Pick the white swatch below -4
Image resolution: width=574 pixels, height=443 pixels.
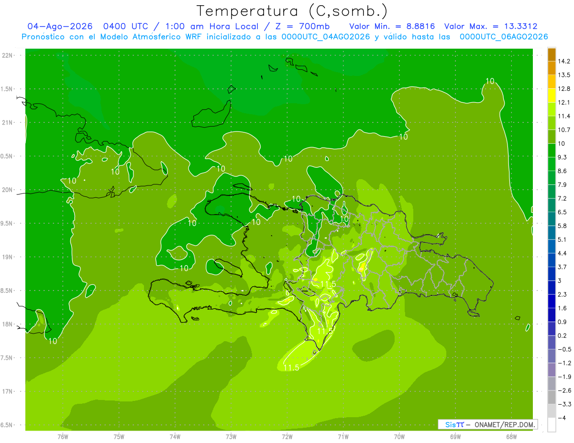(x=552, y=425)
